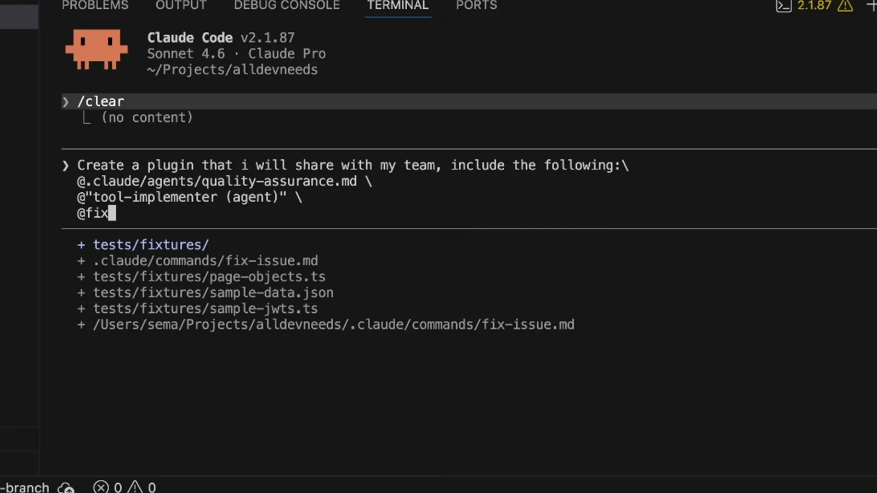This screenshot has height=493, width=877.
Task: Click the ~/Projects/alldevneeds path text
Action: pos(232,70)
